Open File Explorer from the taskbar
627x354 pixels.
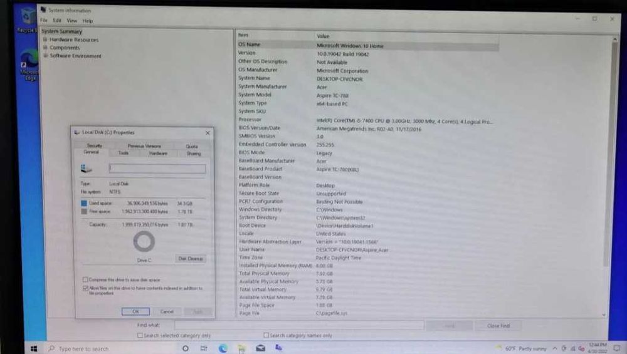[241, 349]
